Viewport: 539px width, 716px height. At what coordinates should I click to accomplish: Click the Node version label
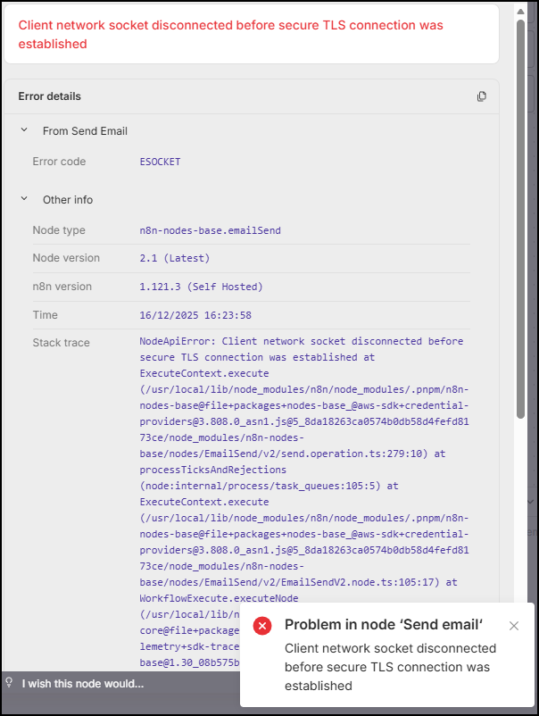point(66,258)
